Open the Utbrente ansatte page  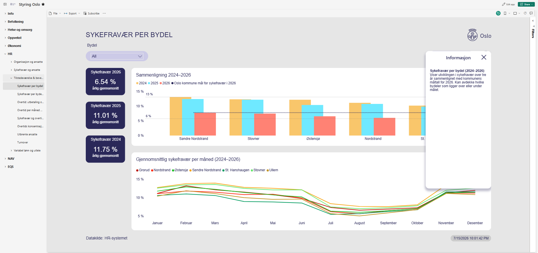tap(27, 134)
